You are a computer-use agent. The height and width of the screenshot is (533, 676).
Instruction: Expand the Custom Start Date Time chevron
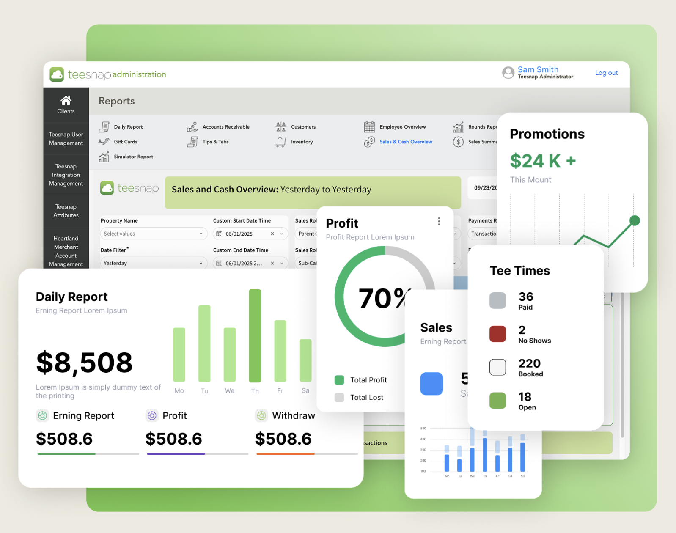tap(282, 234)
